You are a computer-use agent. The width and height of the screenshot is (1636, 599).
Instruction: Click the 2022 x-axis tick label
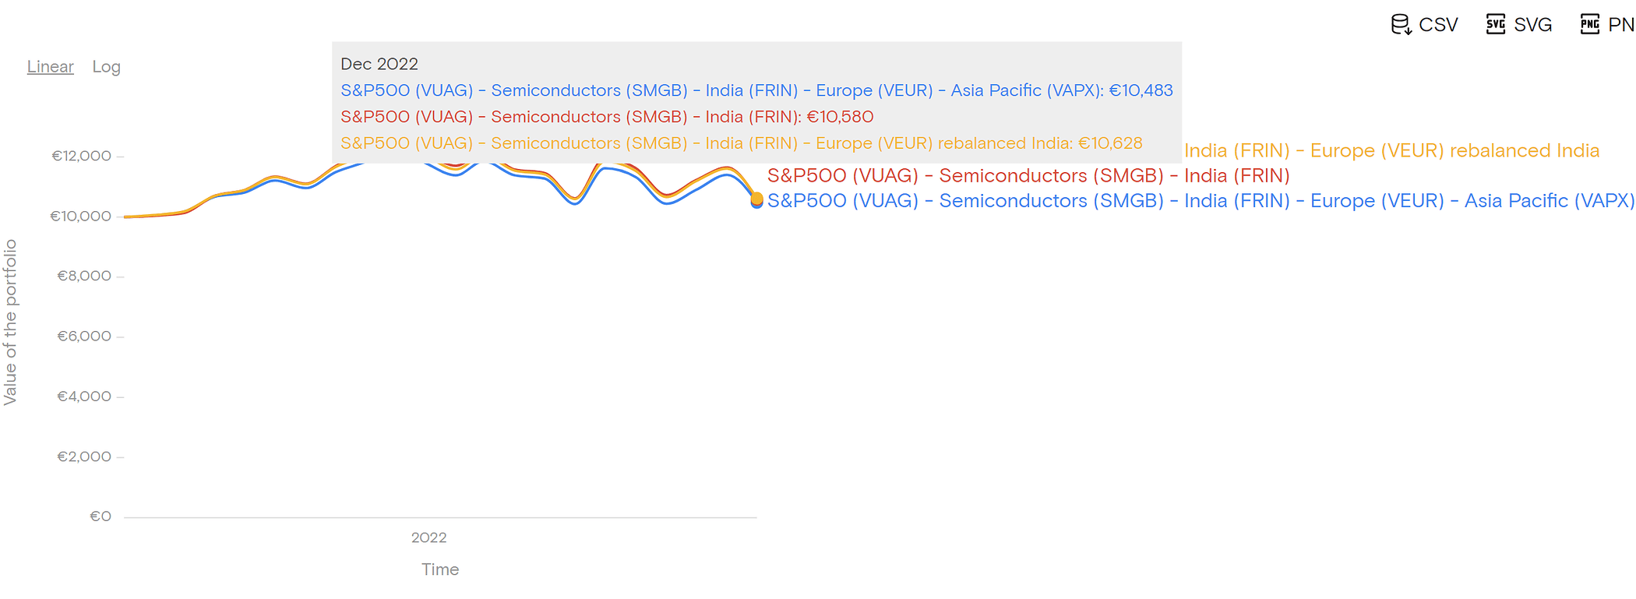(428, 537)
